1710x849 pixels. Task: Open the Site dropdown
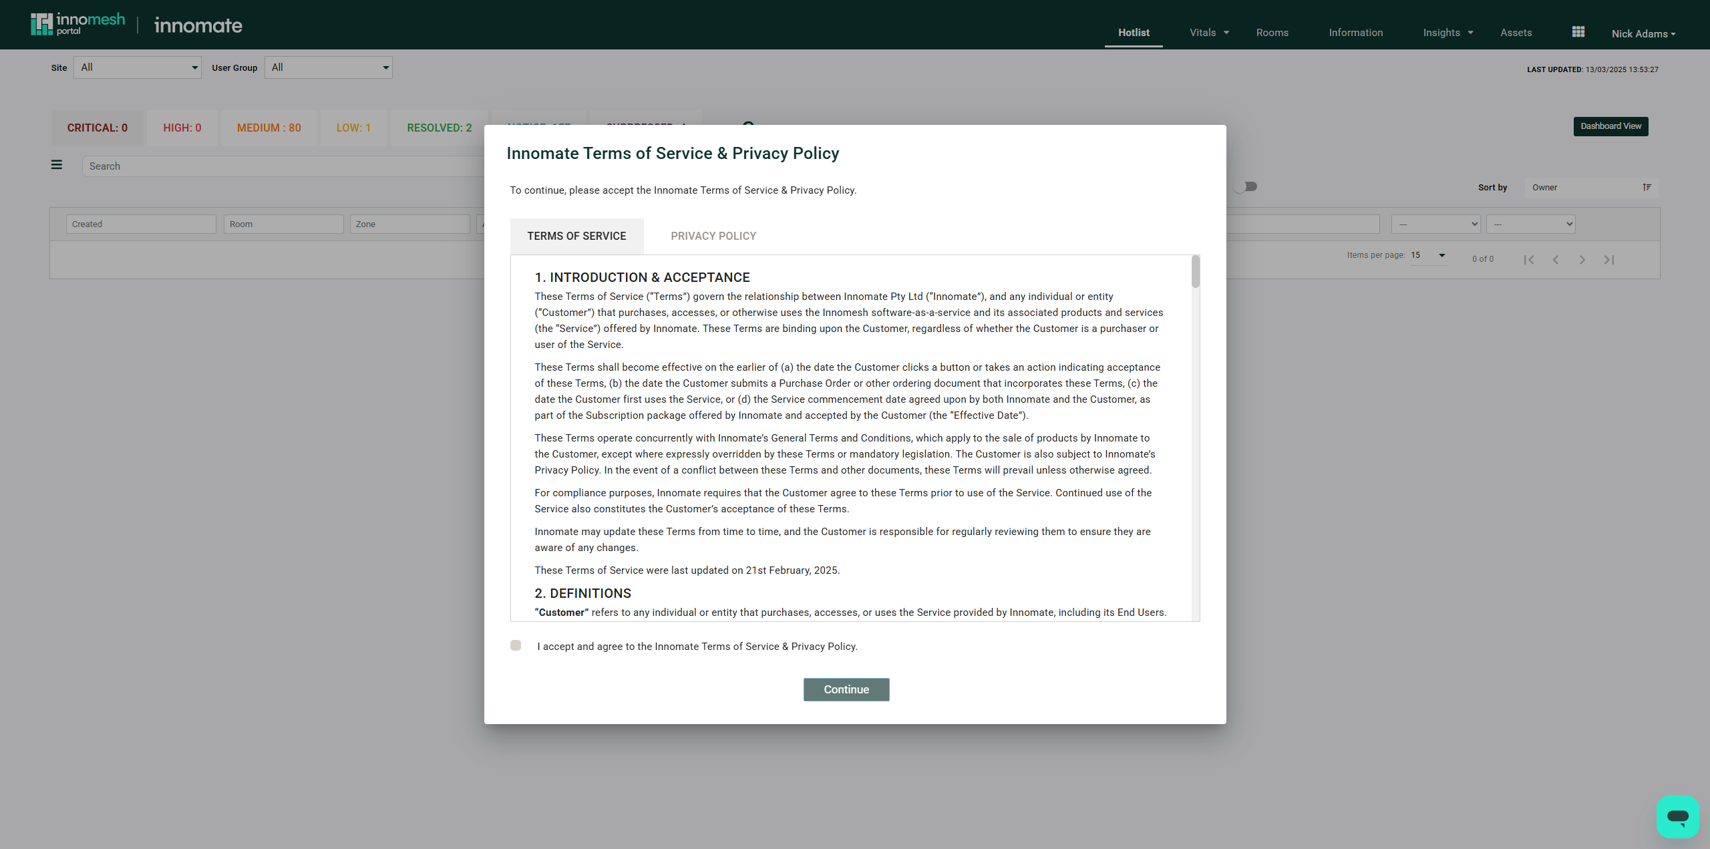[138, 67]
